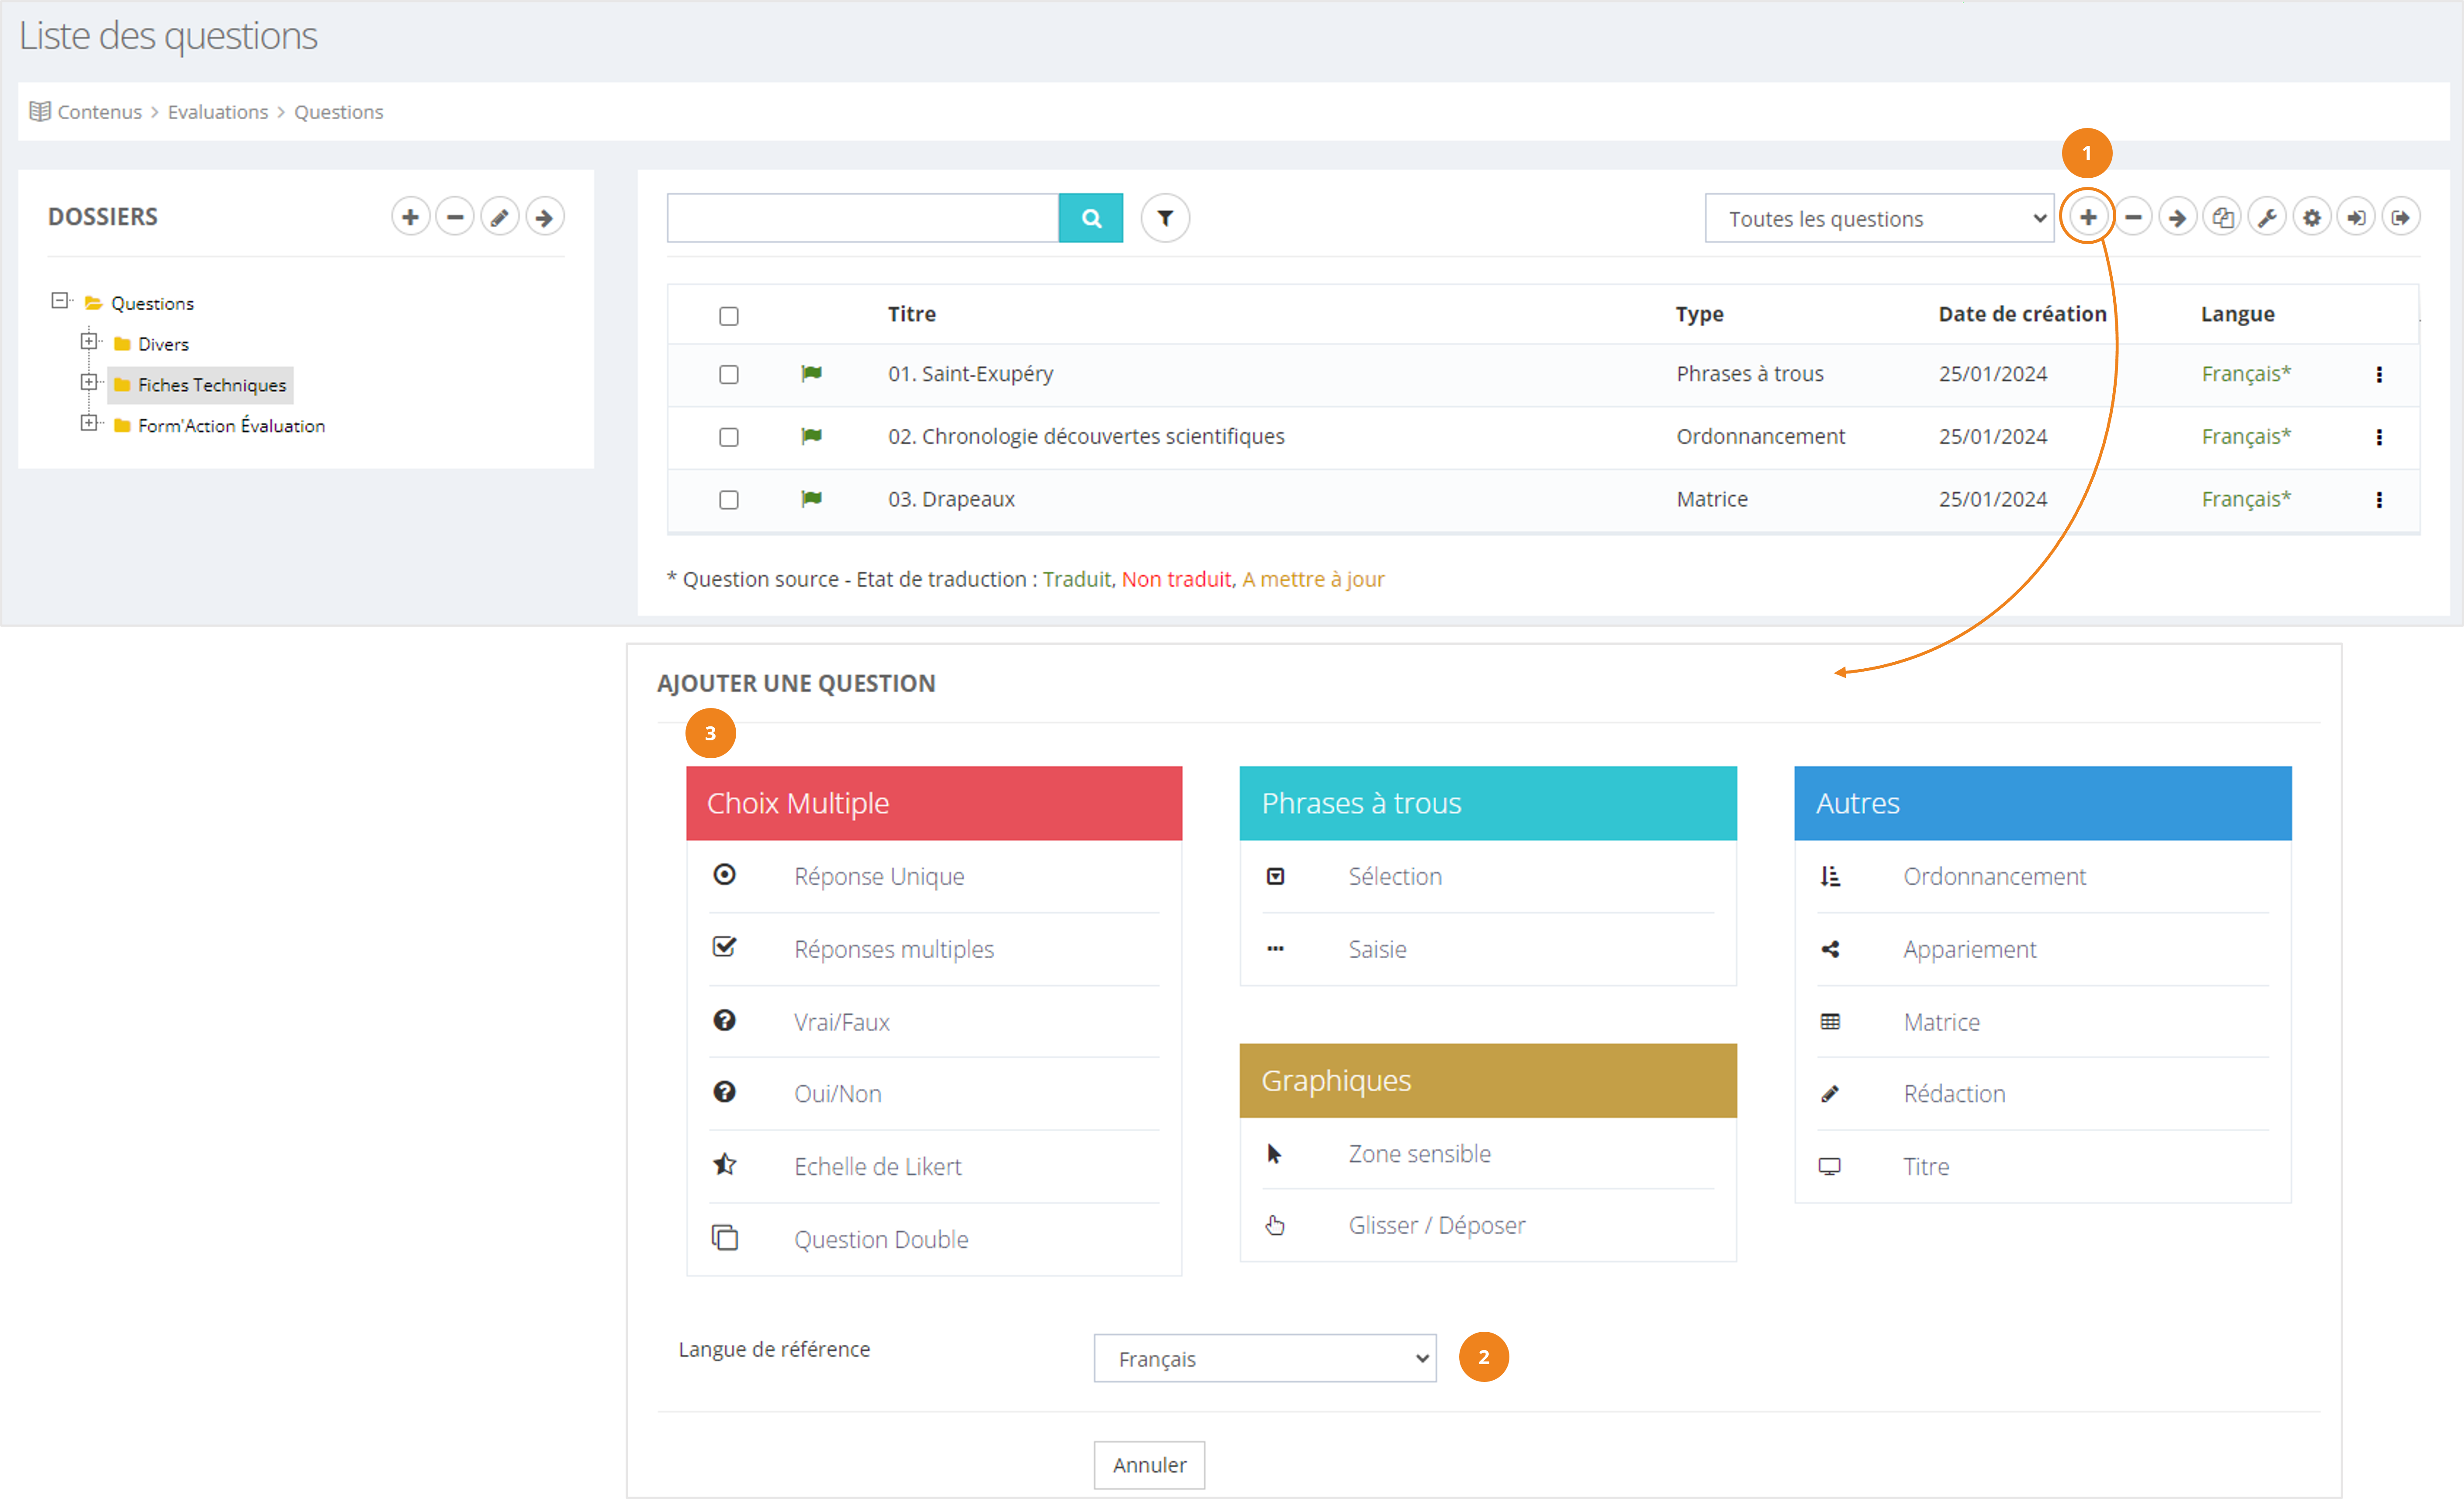Check the box for 01. Saint-Exupéry
This screenshot has width=2464, height=1499.
(729, 374)
